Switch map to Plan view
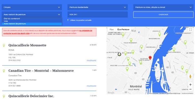The image size is (195, 99). (x=111, y=30)
